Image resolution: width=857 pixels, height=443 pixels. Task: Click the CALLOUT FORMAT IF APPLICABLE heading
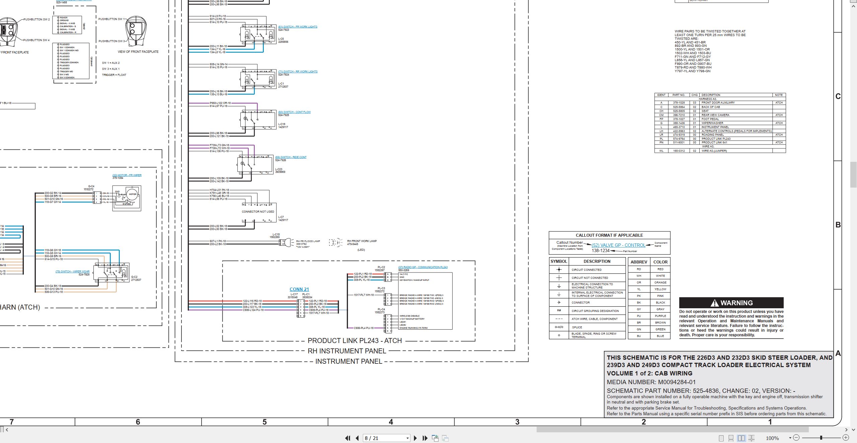point(609,235)
